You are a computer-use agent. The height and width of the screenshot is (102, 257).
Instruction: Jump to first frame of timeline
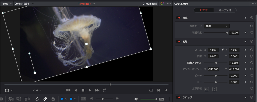pyautogui.click(x=68, y=90)
